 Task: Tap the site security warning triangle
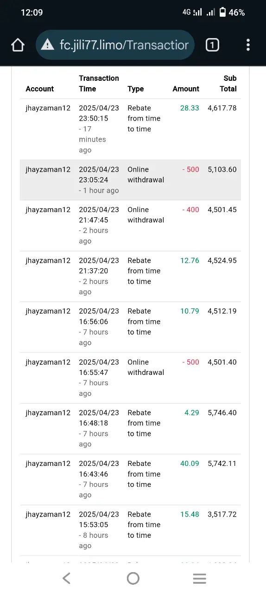click(47, 45)
